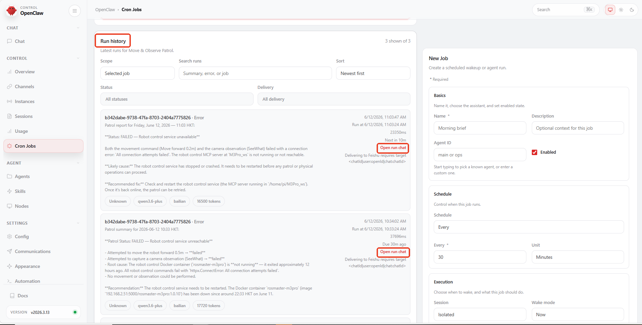Open the Session dropdown showing Isolated

[480, 315]
